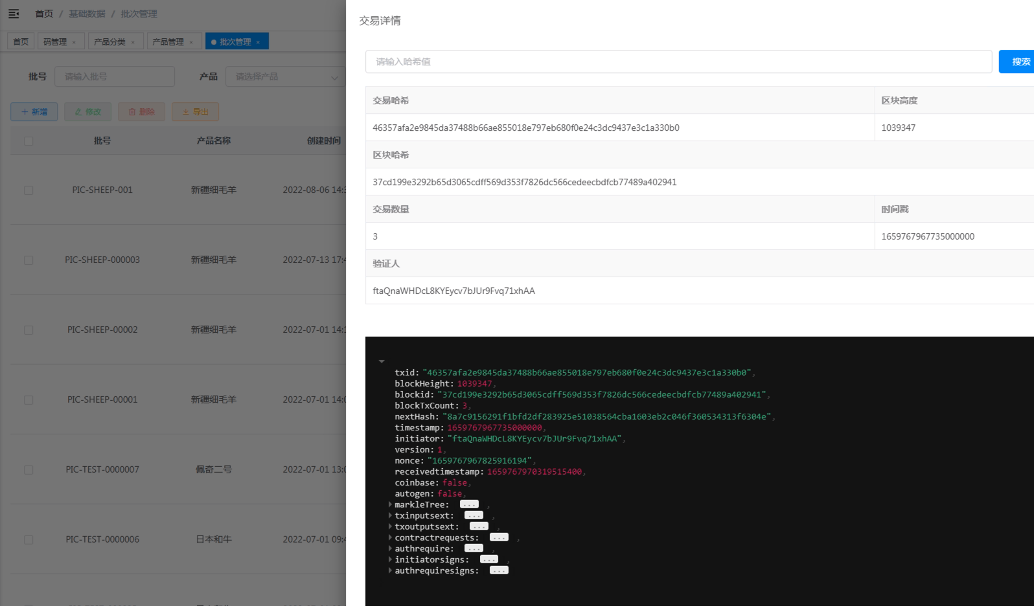Image resolution: width=1034 pixels, height=606 pixels.
Task: Close the 码管理 tab
Action: point(74,42)
